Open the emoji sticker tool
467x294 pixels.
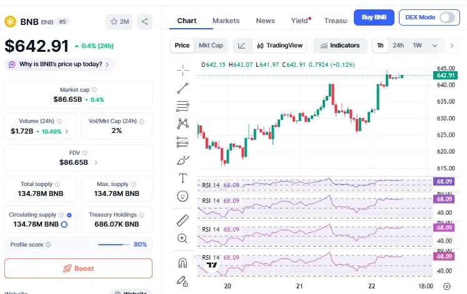(x=183, y=196)
